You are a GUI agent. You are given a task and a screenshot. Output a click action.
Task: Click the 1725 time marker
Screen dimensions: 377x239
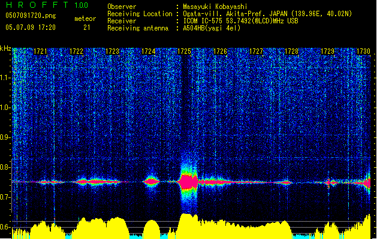(184, 51)
